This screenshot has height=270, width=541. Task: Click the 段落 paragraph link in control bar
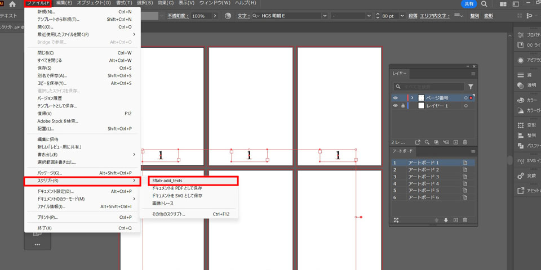tap(428, 16)
